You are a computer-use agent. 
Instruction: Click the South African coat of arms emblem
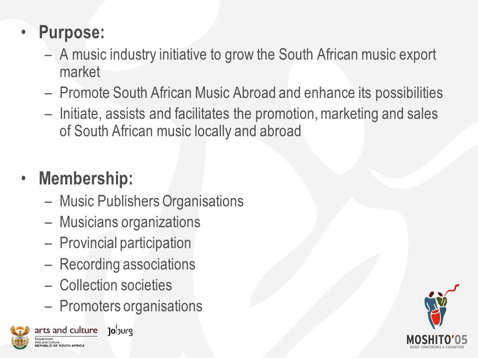coord(20,337)
